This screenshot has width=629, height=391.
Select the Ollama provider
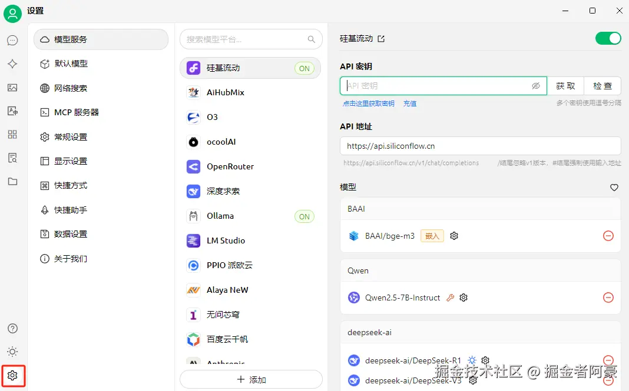point(250,216)
